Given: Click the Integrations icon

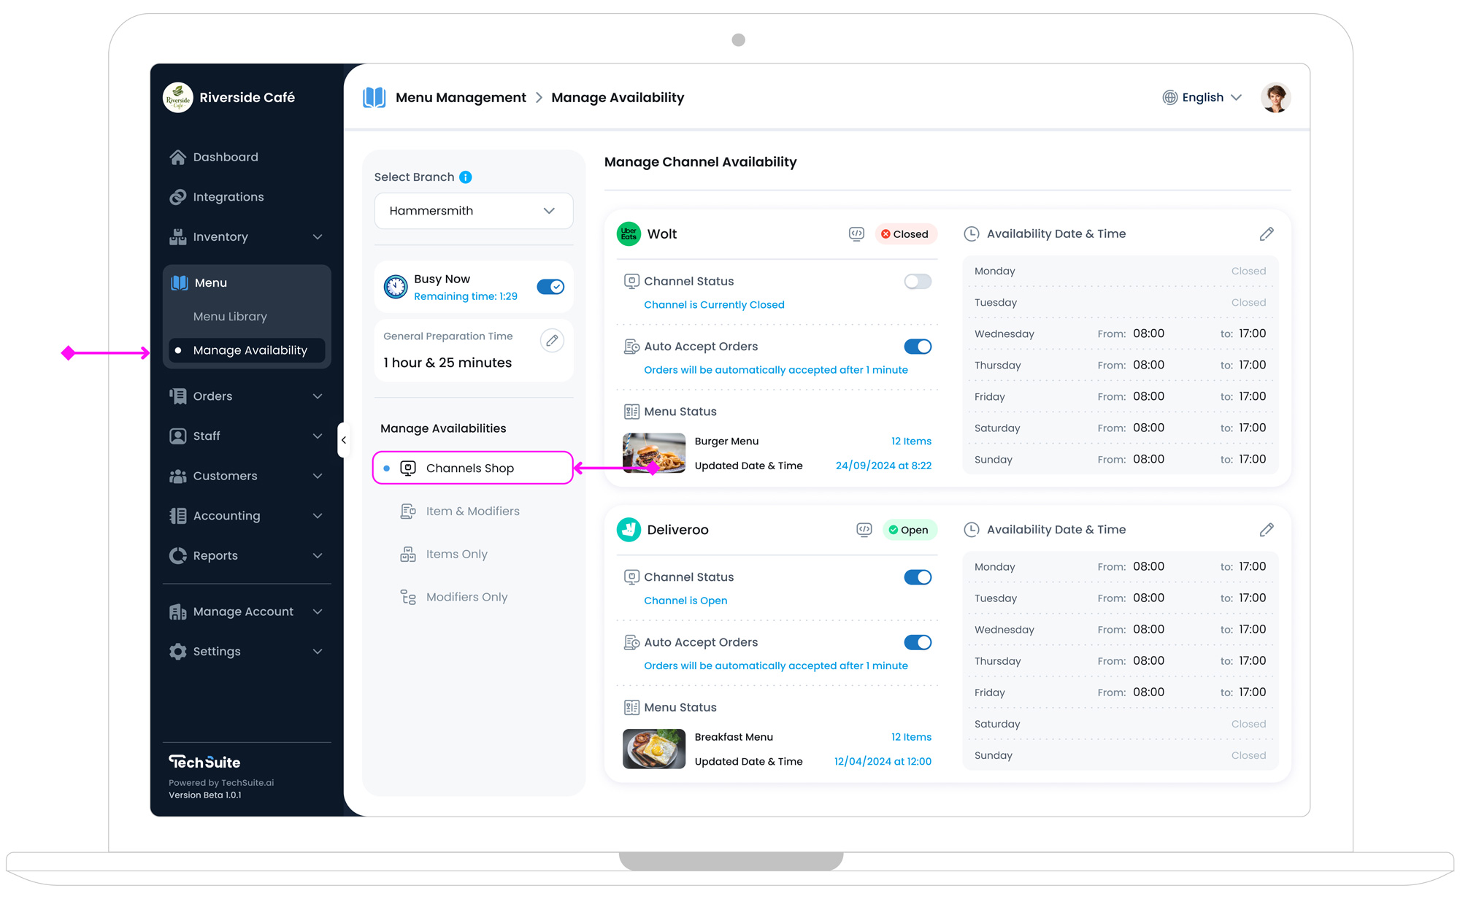Looking at the screenshot, I should coord(177,196).
